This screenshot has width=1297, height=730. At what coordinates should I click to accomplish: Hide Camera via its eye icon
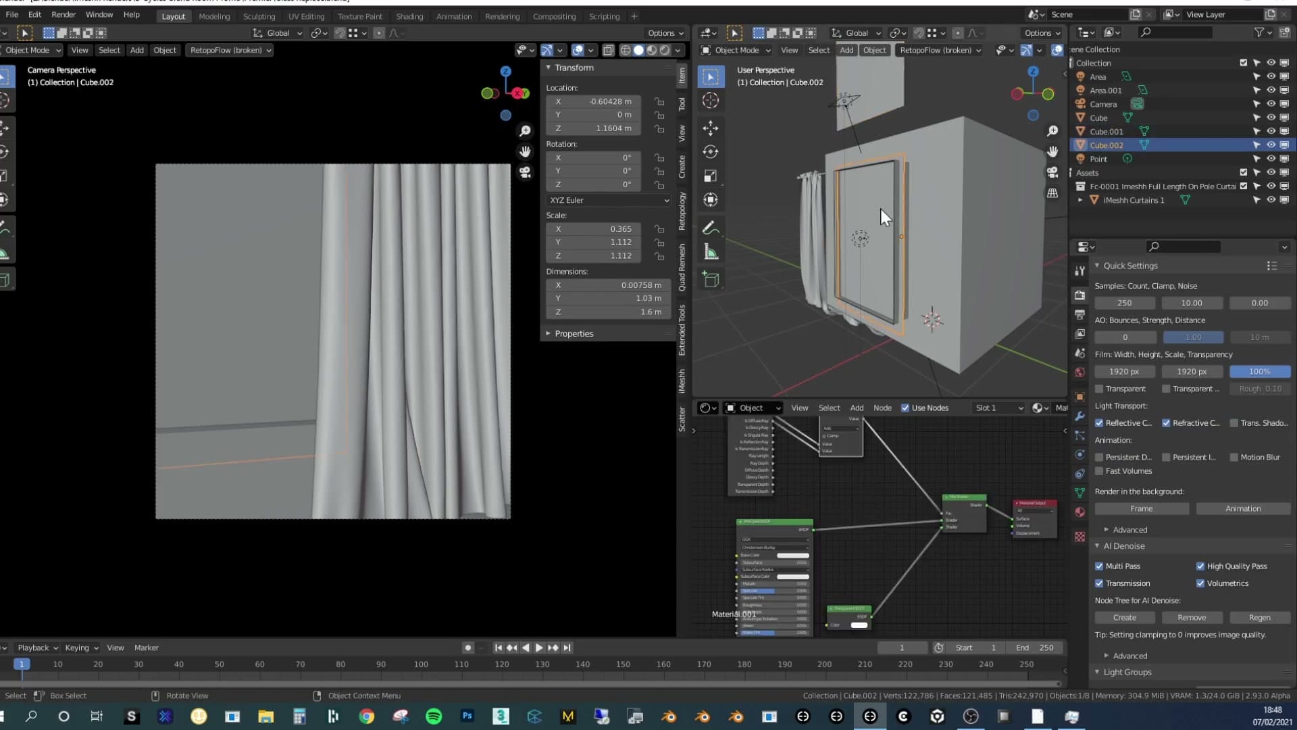[x=1271, y=104]
